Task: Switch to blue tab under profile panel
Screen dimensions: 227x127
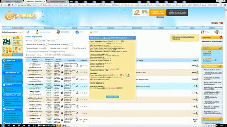Action: coord(17,55)
